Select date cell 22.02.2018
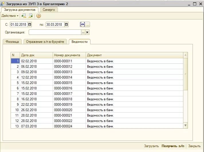 [36, 105]
